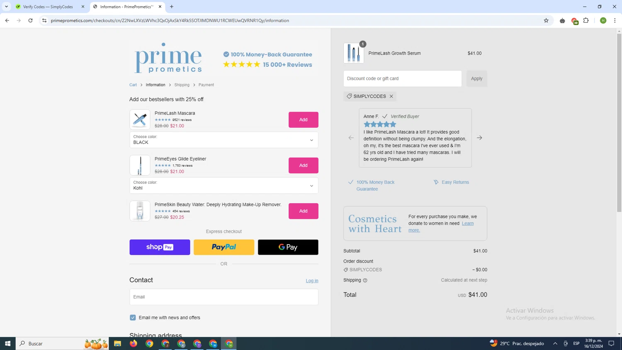Click PrimeEyes Glide Eyeliner thumbnail
Image resolution: width=622 pixels, height=350 pixels.
tap(140, 165)
